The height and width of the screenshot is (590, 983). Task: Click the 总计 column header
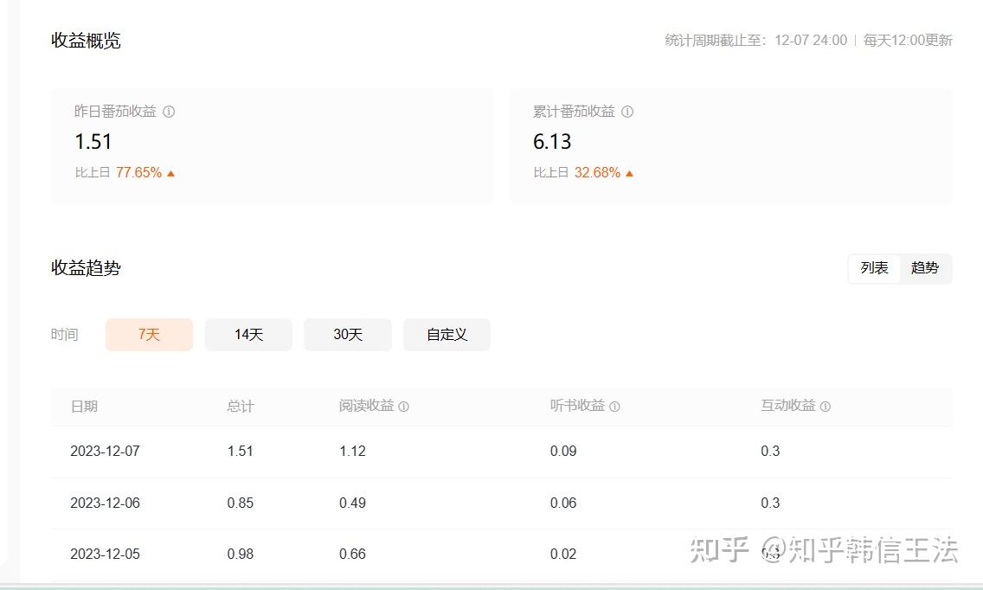tap(241, 407)
